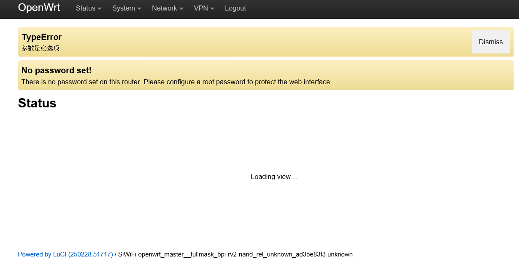Viewport: 519px width, 267px height.
Task: Select the Chinese error message under TypeError
Action: pyautogui.click(x=41, y=48)
